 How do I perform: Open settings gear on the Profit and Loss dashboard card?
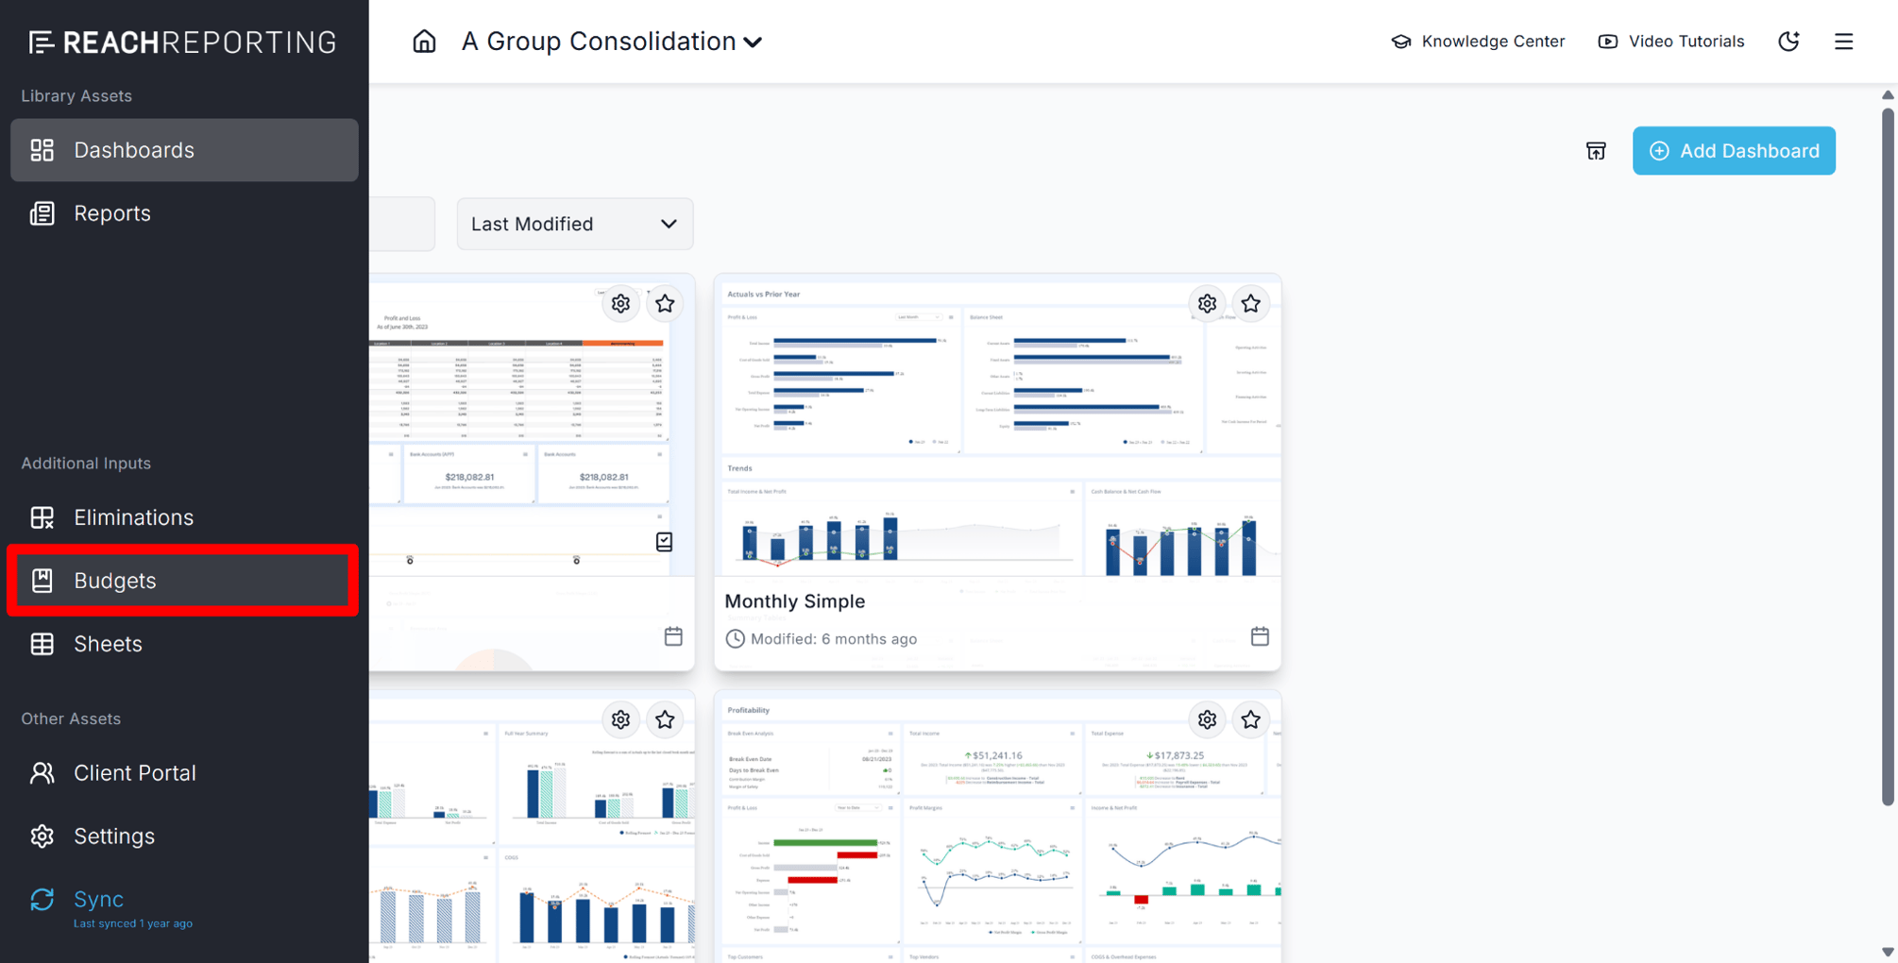[x=620, y=304]
